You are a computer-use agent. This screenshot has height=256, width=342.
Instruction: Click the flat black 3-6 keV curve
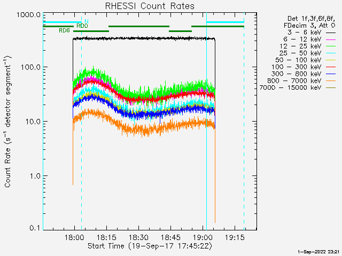(x=144, y=38)
